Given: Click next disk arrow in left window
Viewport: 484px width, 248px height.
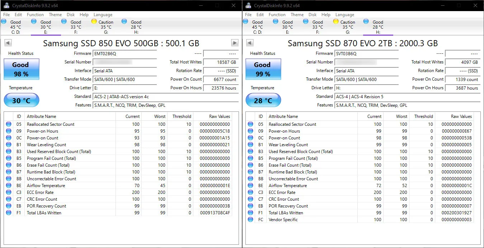Looking at the screenshot, I should click(x=235, y=43).
